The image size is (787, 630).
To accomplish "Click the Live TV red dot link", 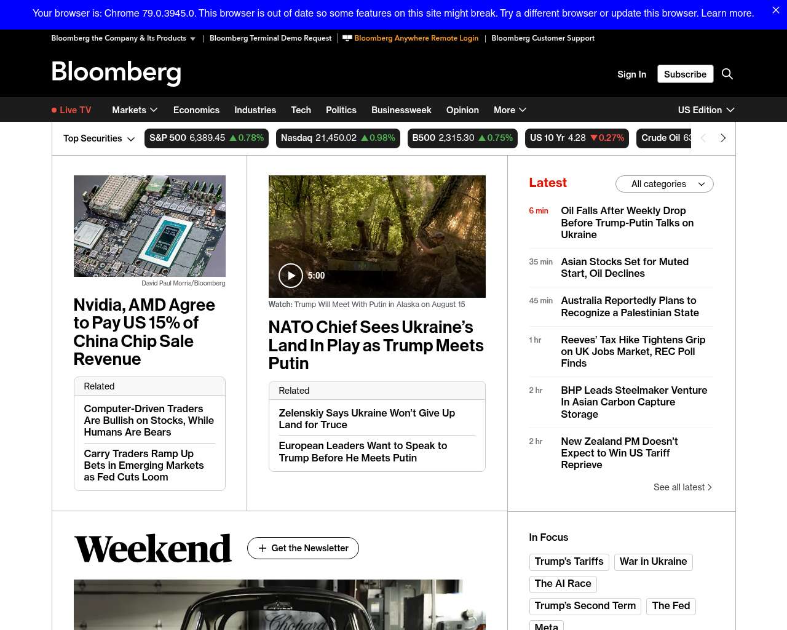I will point(71,110).
